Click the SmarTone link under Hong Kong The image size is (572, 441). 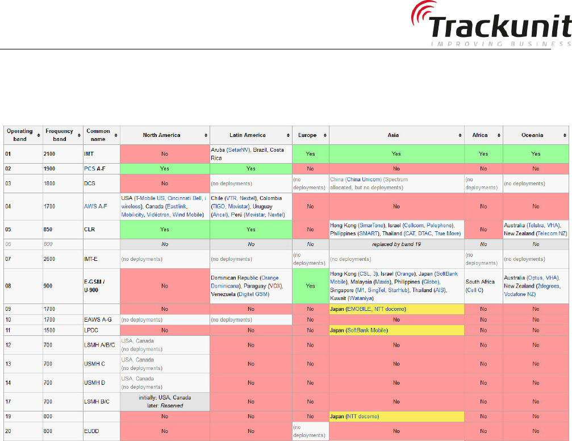tap(371, 225)
